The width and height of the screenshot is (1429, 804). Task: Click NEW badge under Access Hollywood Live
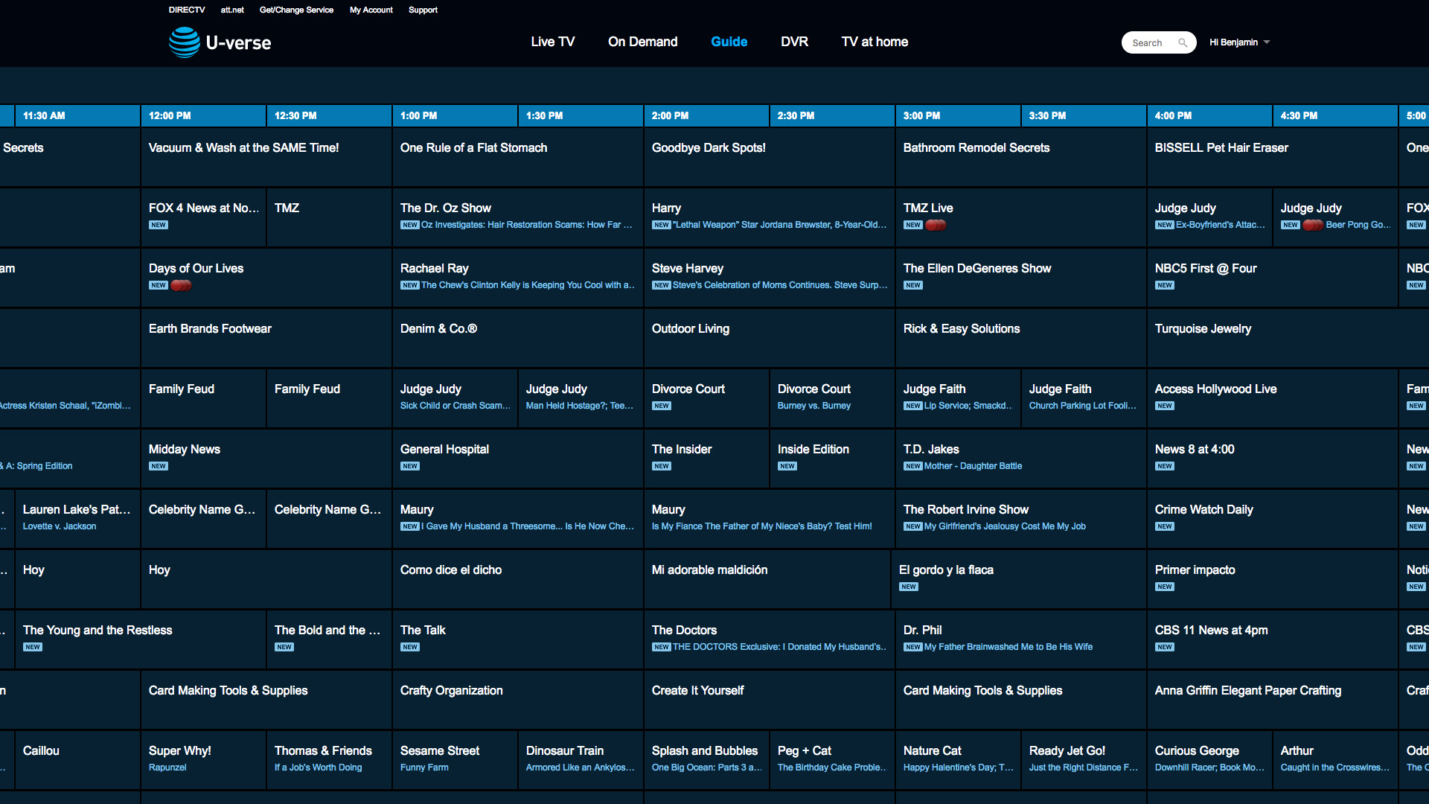coord(1165,406)
